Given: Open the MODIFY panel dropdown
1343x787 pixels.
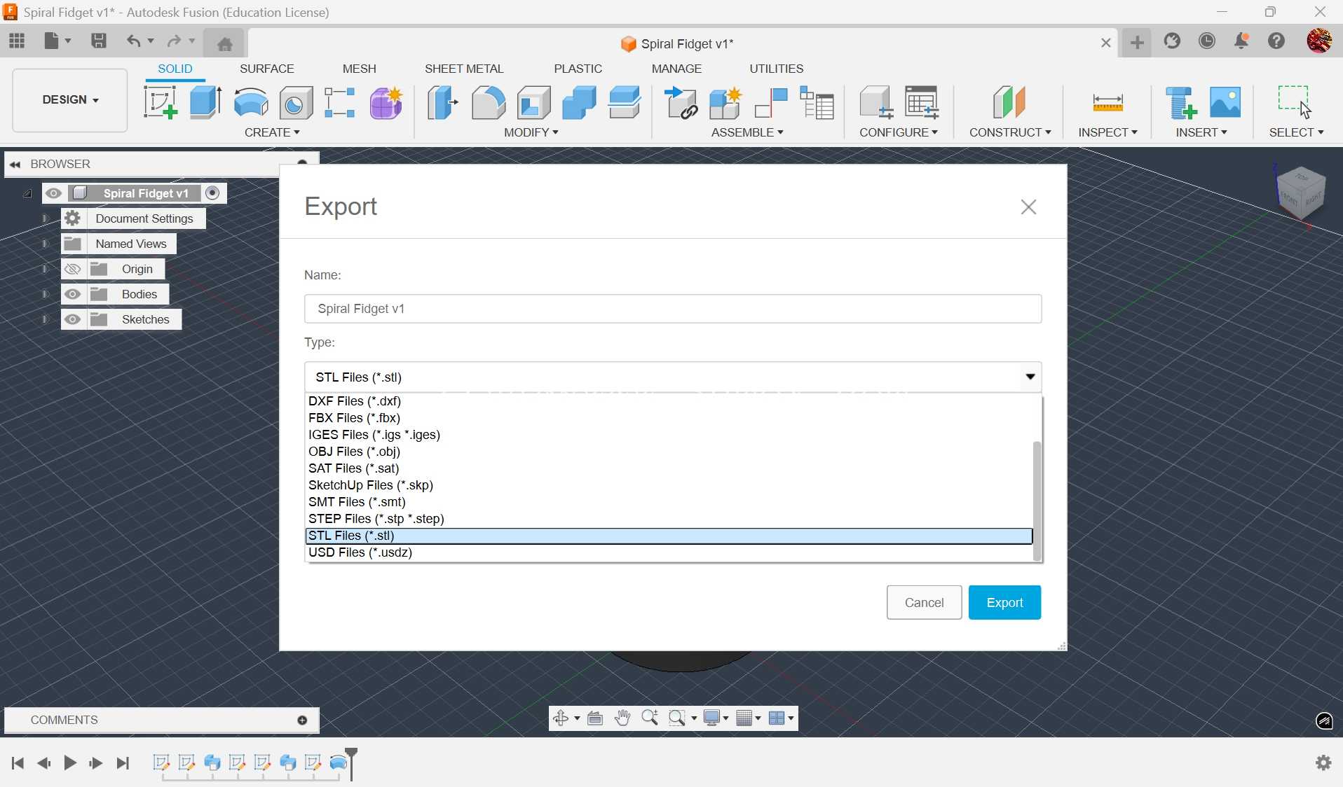Looking at the screenshot, I should 531,132.
